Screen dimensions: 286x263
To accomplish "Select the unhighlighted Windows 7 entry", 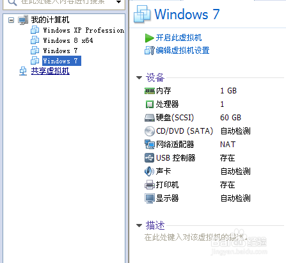I will pyautogui.click(x=60, y=51).
